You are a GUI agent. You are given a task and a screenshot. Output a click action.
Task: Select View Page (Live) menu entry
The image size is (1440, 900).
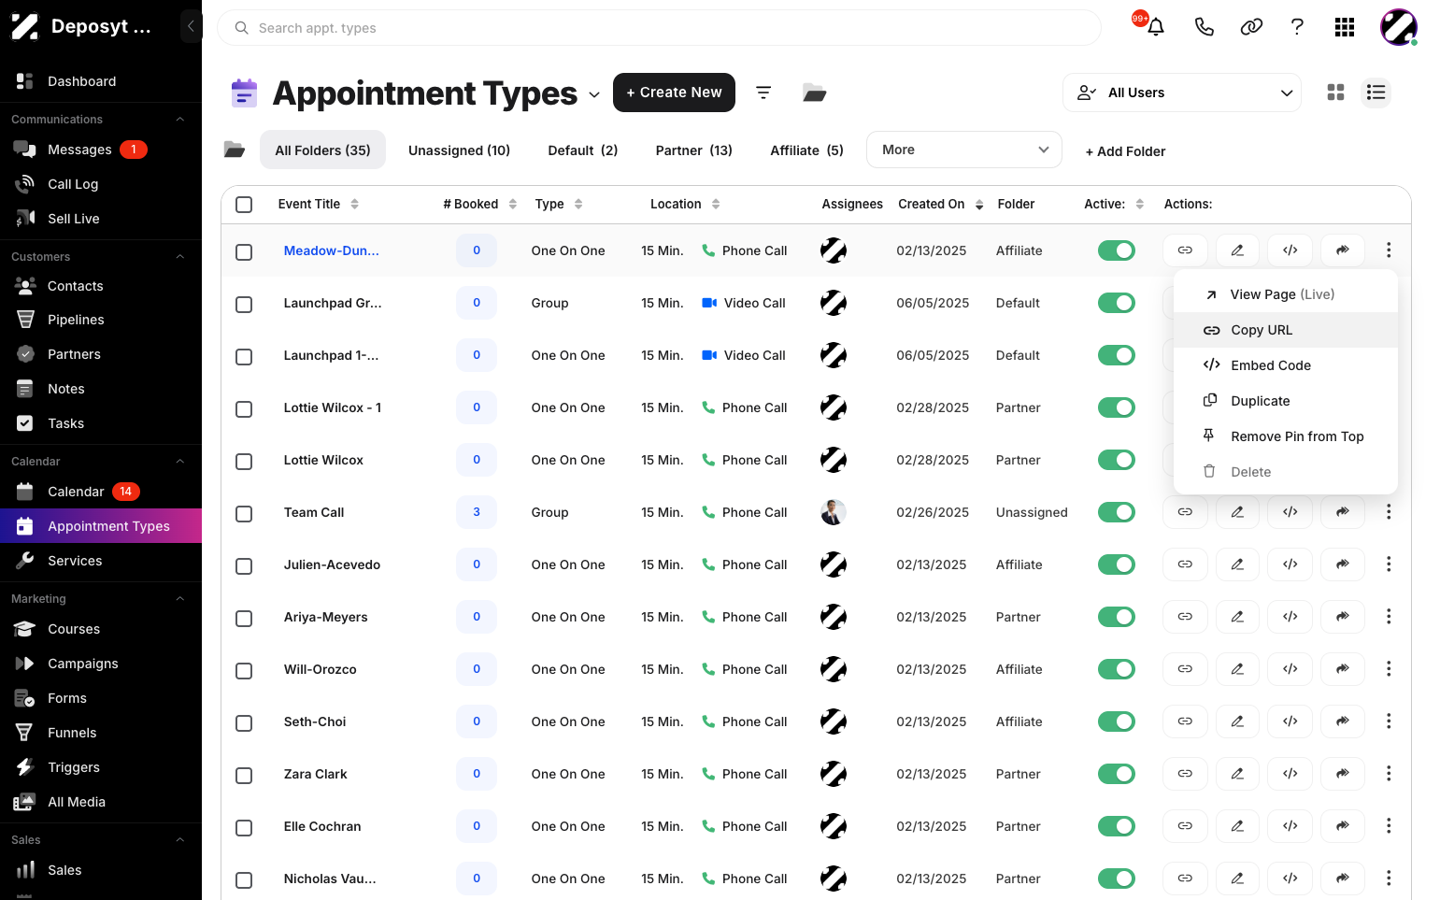1286,294
